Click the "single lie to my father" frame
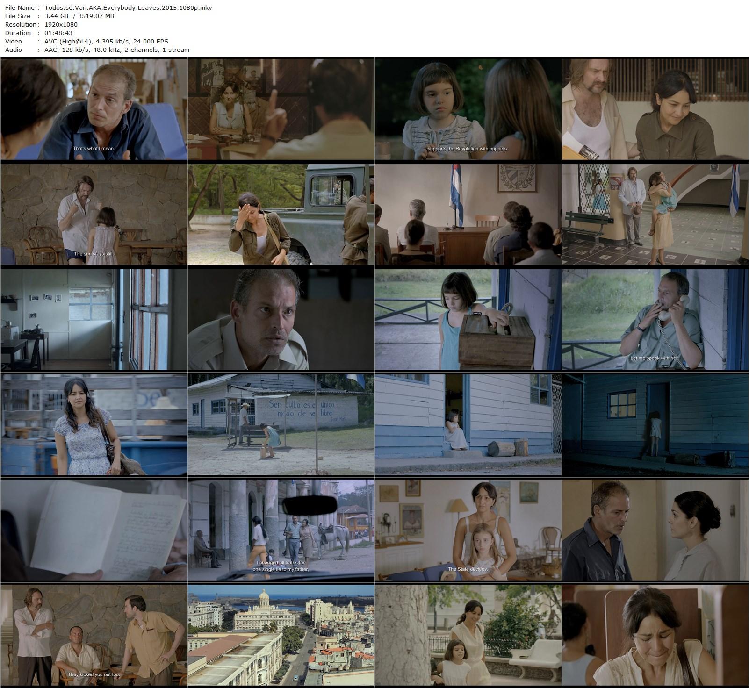This screenshot has height=688, width=749. click(x=281, y=530)
